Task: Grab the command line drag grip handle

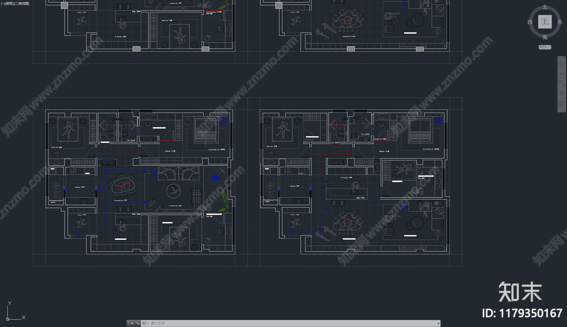Action: 128,323
